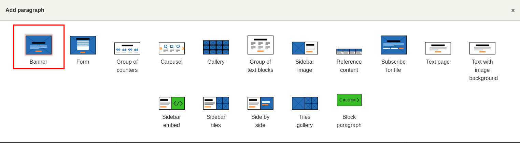This screenshot has width=520, height=143.
Task: Add a Text page paragraph icon
Action: (438, 48)
